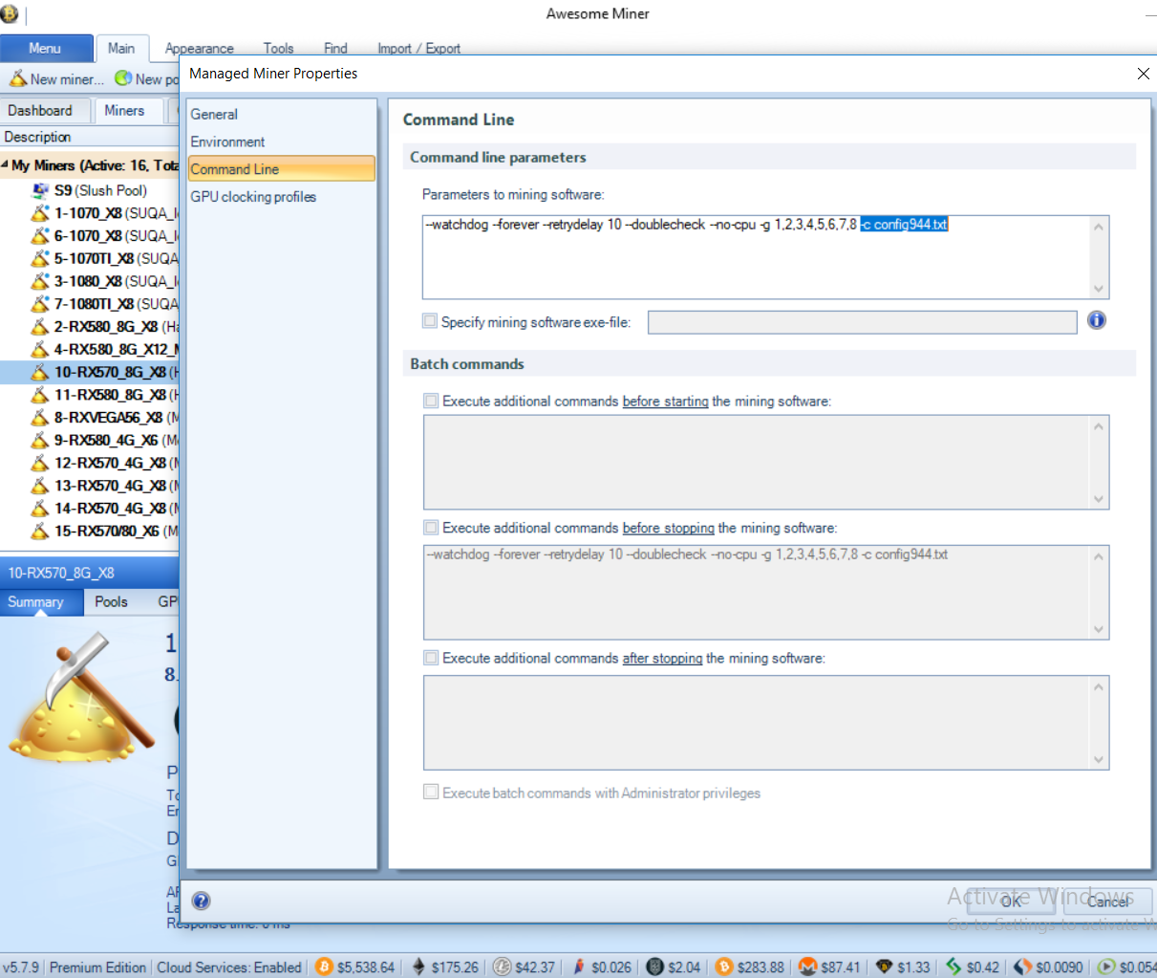Open the Pools tab in the details panel

click(x=111, y=602)
